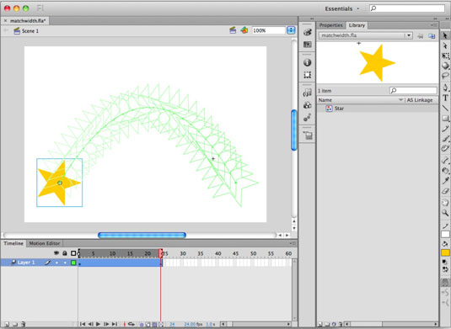Open the Library panel options menu
The width and height of the screenshot is (451, 329).
click(x=433, y=25)
